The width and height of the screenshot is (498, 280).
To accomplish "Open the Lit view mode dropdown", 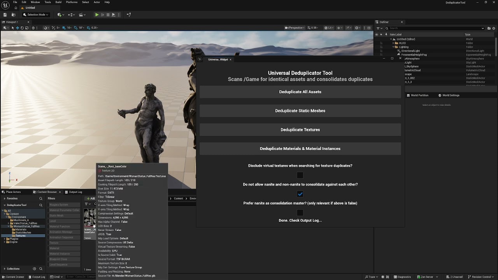I will 330,28.
